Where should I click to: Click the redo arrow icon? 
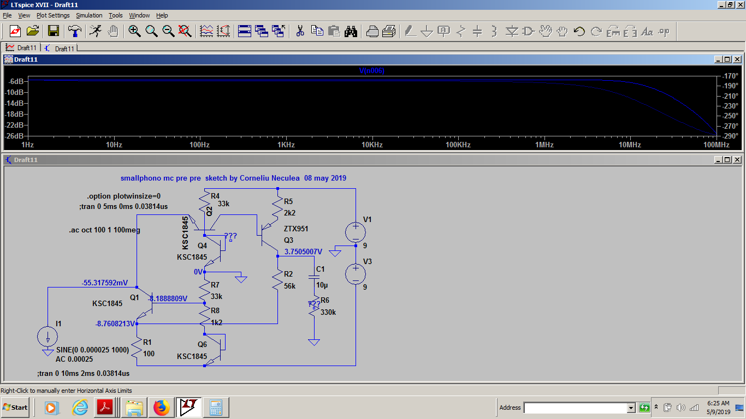pos(596,31)
